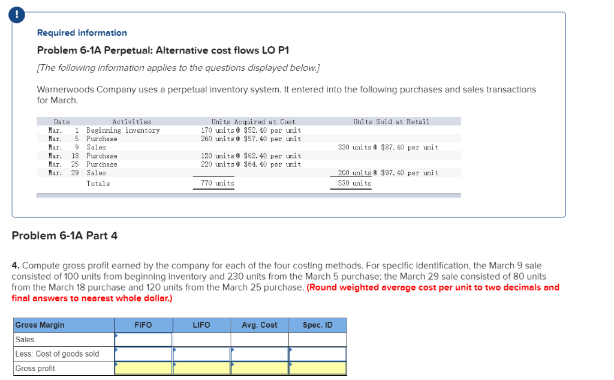Viewport: 614px width, 380px height.
Task: Click the Avg. Cost gross profit yellow cell
Action: click(x=259, y=368)
